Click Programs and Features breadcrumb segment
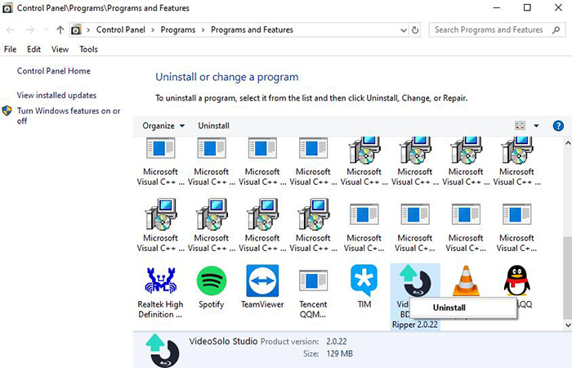The width and height of the screenshot is (572, 368). [x=252, y=30]
